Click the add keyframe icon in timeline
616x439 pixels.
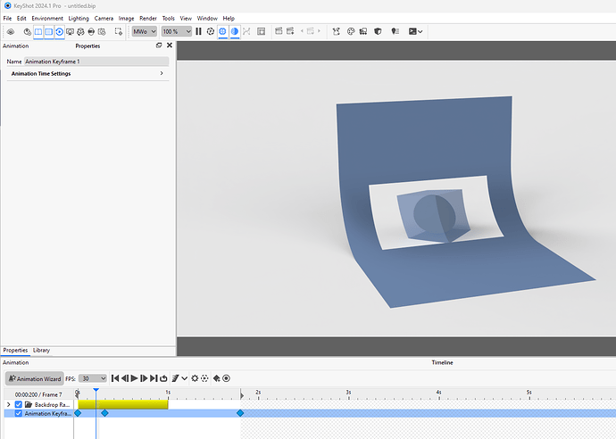pos(216,378)
